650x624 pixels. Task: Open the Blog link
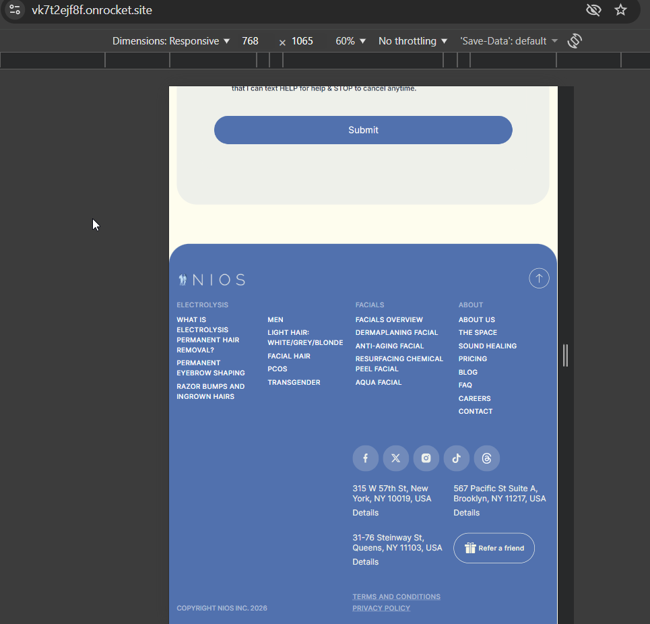click(x=467, y=373)
